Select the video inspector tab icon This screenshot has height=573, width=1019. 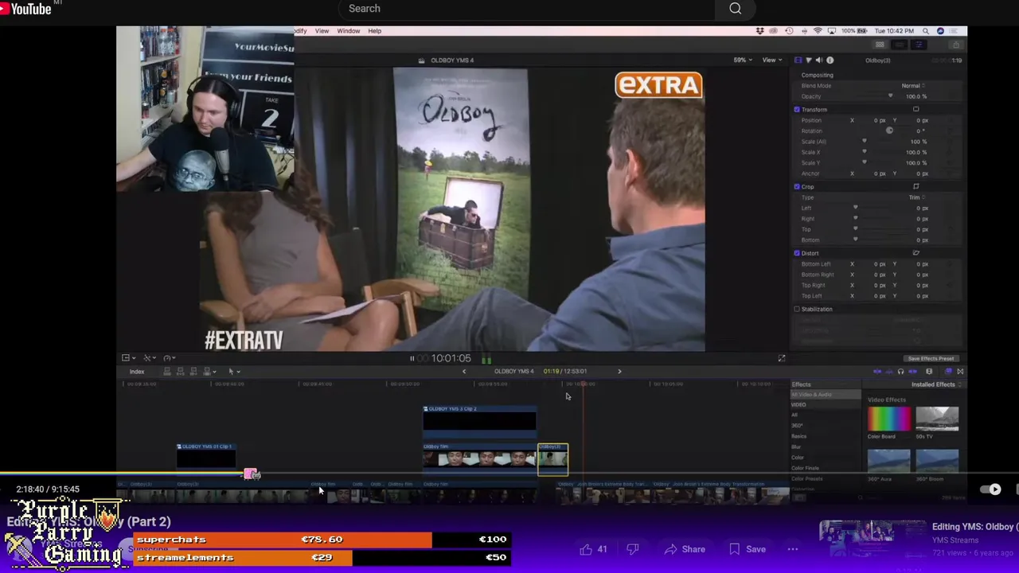[798, 60]
